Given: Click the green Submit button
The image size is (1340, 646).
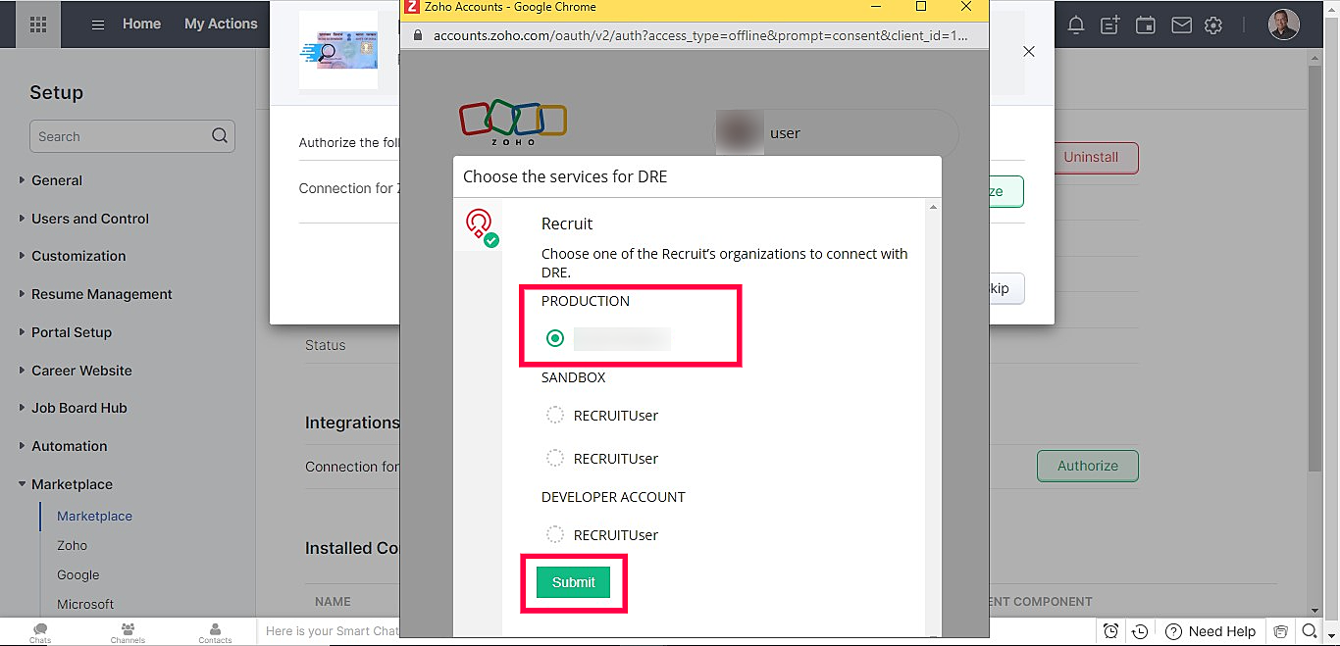Looking at the screenshot, I should click(573, 582).
